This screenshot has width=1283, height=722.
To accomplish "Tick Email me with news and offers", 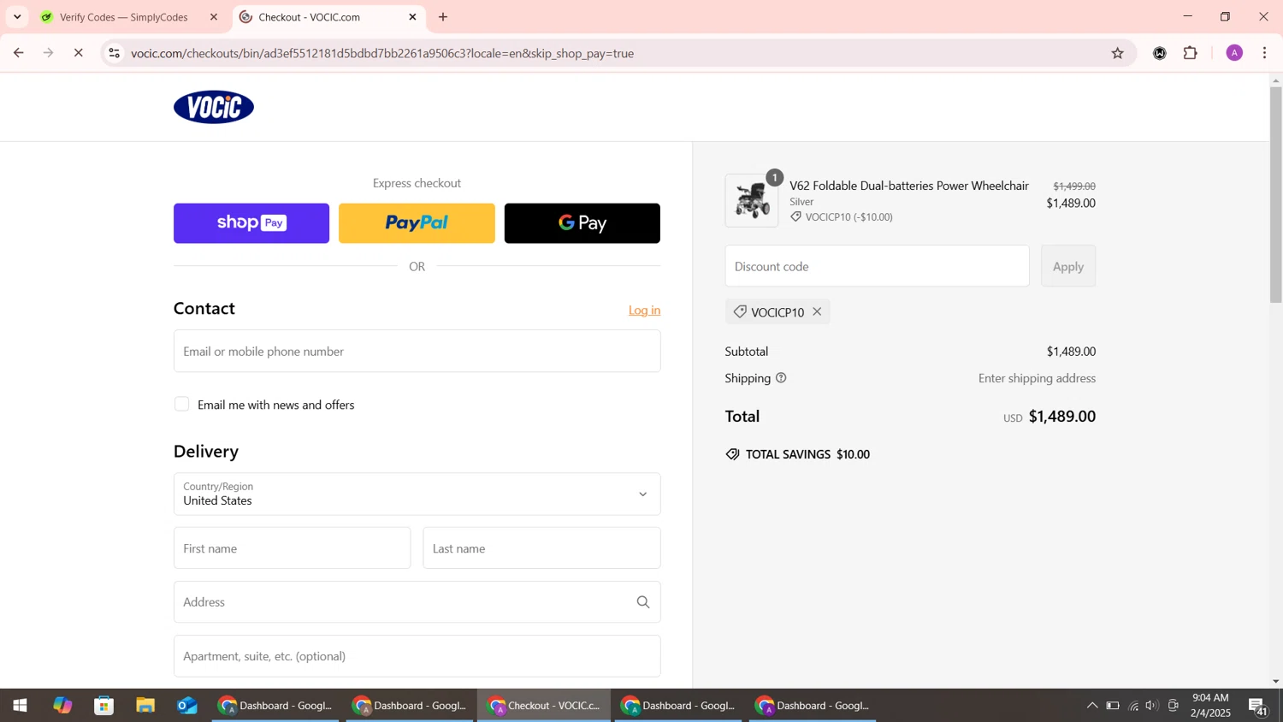I will [181, 405].
